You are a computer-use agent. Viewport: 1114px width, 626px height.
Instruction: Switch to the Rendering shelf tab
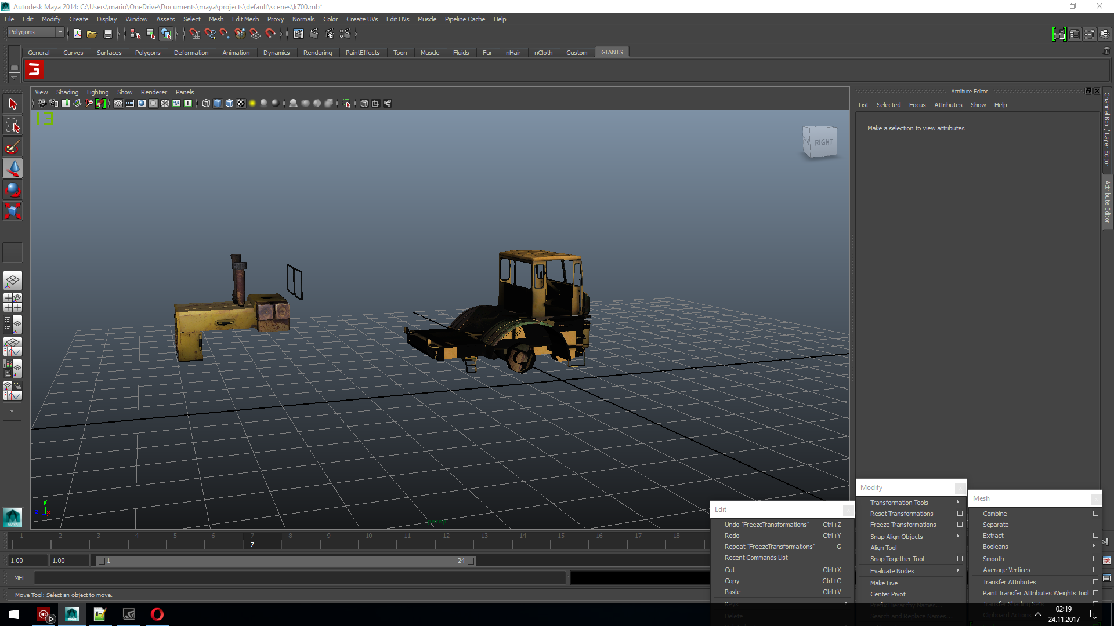tap(317, 53)
